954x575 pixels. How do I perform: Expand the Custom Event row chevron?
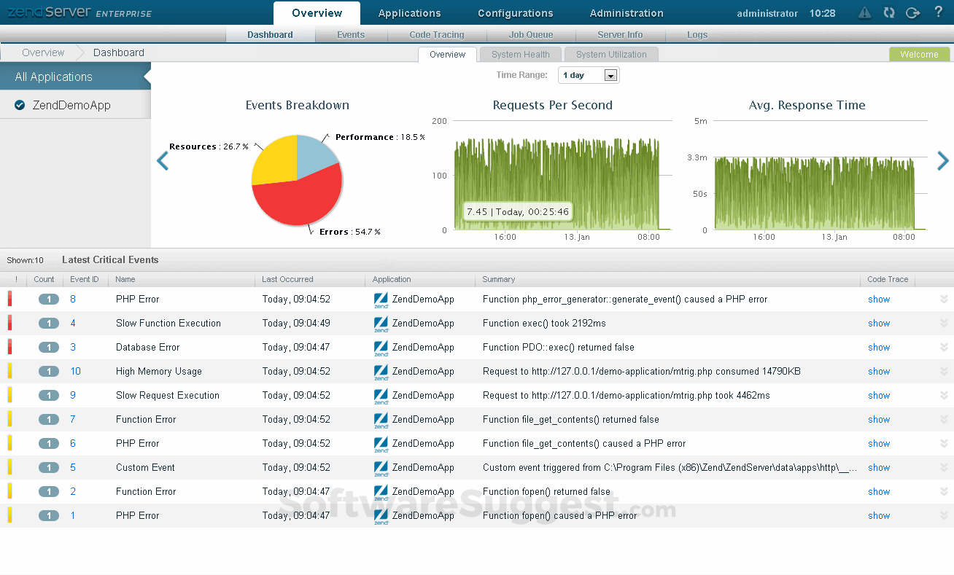point(944,467)
